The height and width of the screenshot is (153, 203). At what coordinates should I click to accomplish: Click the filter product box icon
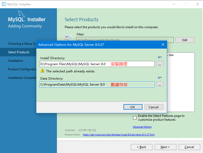pos(68,38)
